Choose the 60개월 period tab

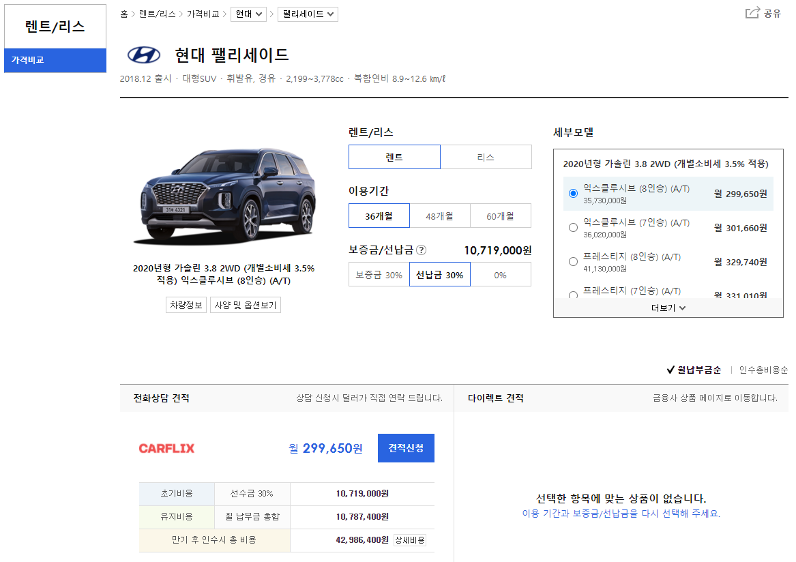pyautogui.click(x=501, y=216)
